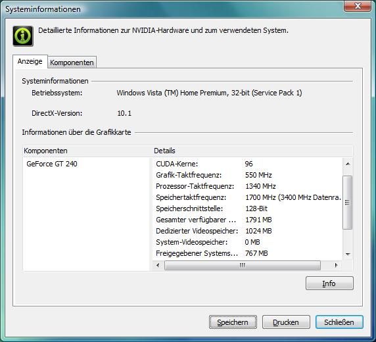The width and height of the screenshot is (376, 342).
Task: Select the Anzeige tab
Action: coord(30,61)
